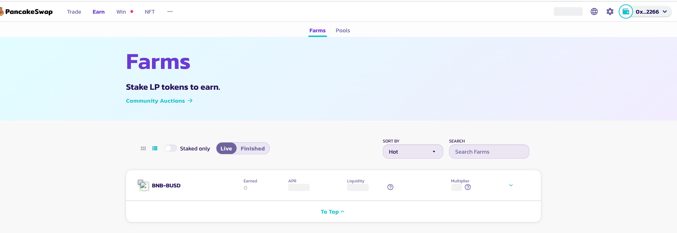Switch to table list view
677x233 pixels.
pyautogui.click(x=155, y=148)
